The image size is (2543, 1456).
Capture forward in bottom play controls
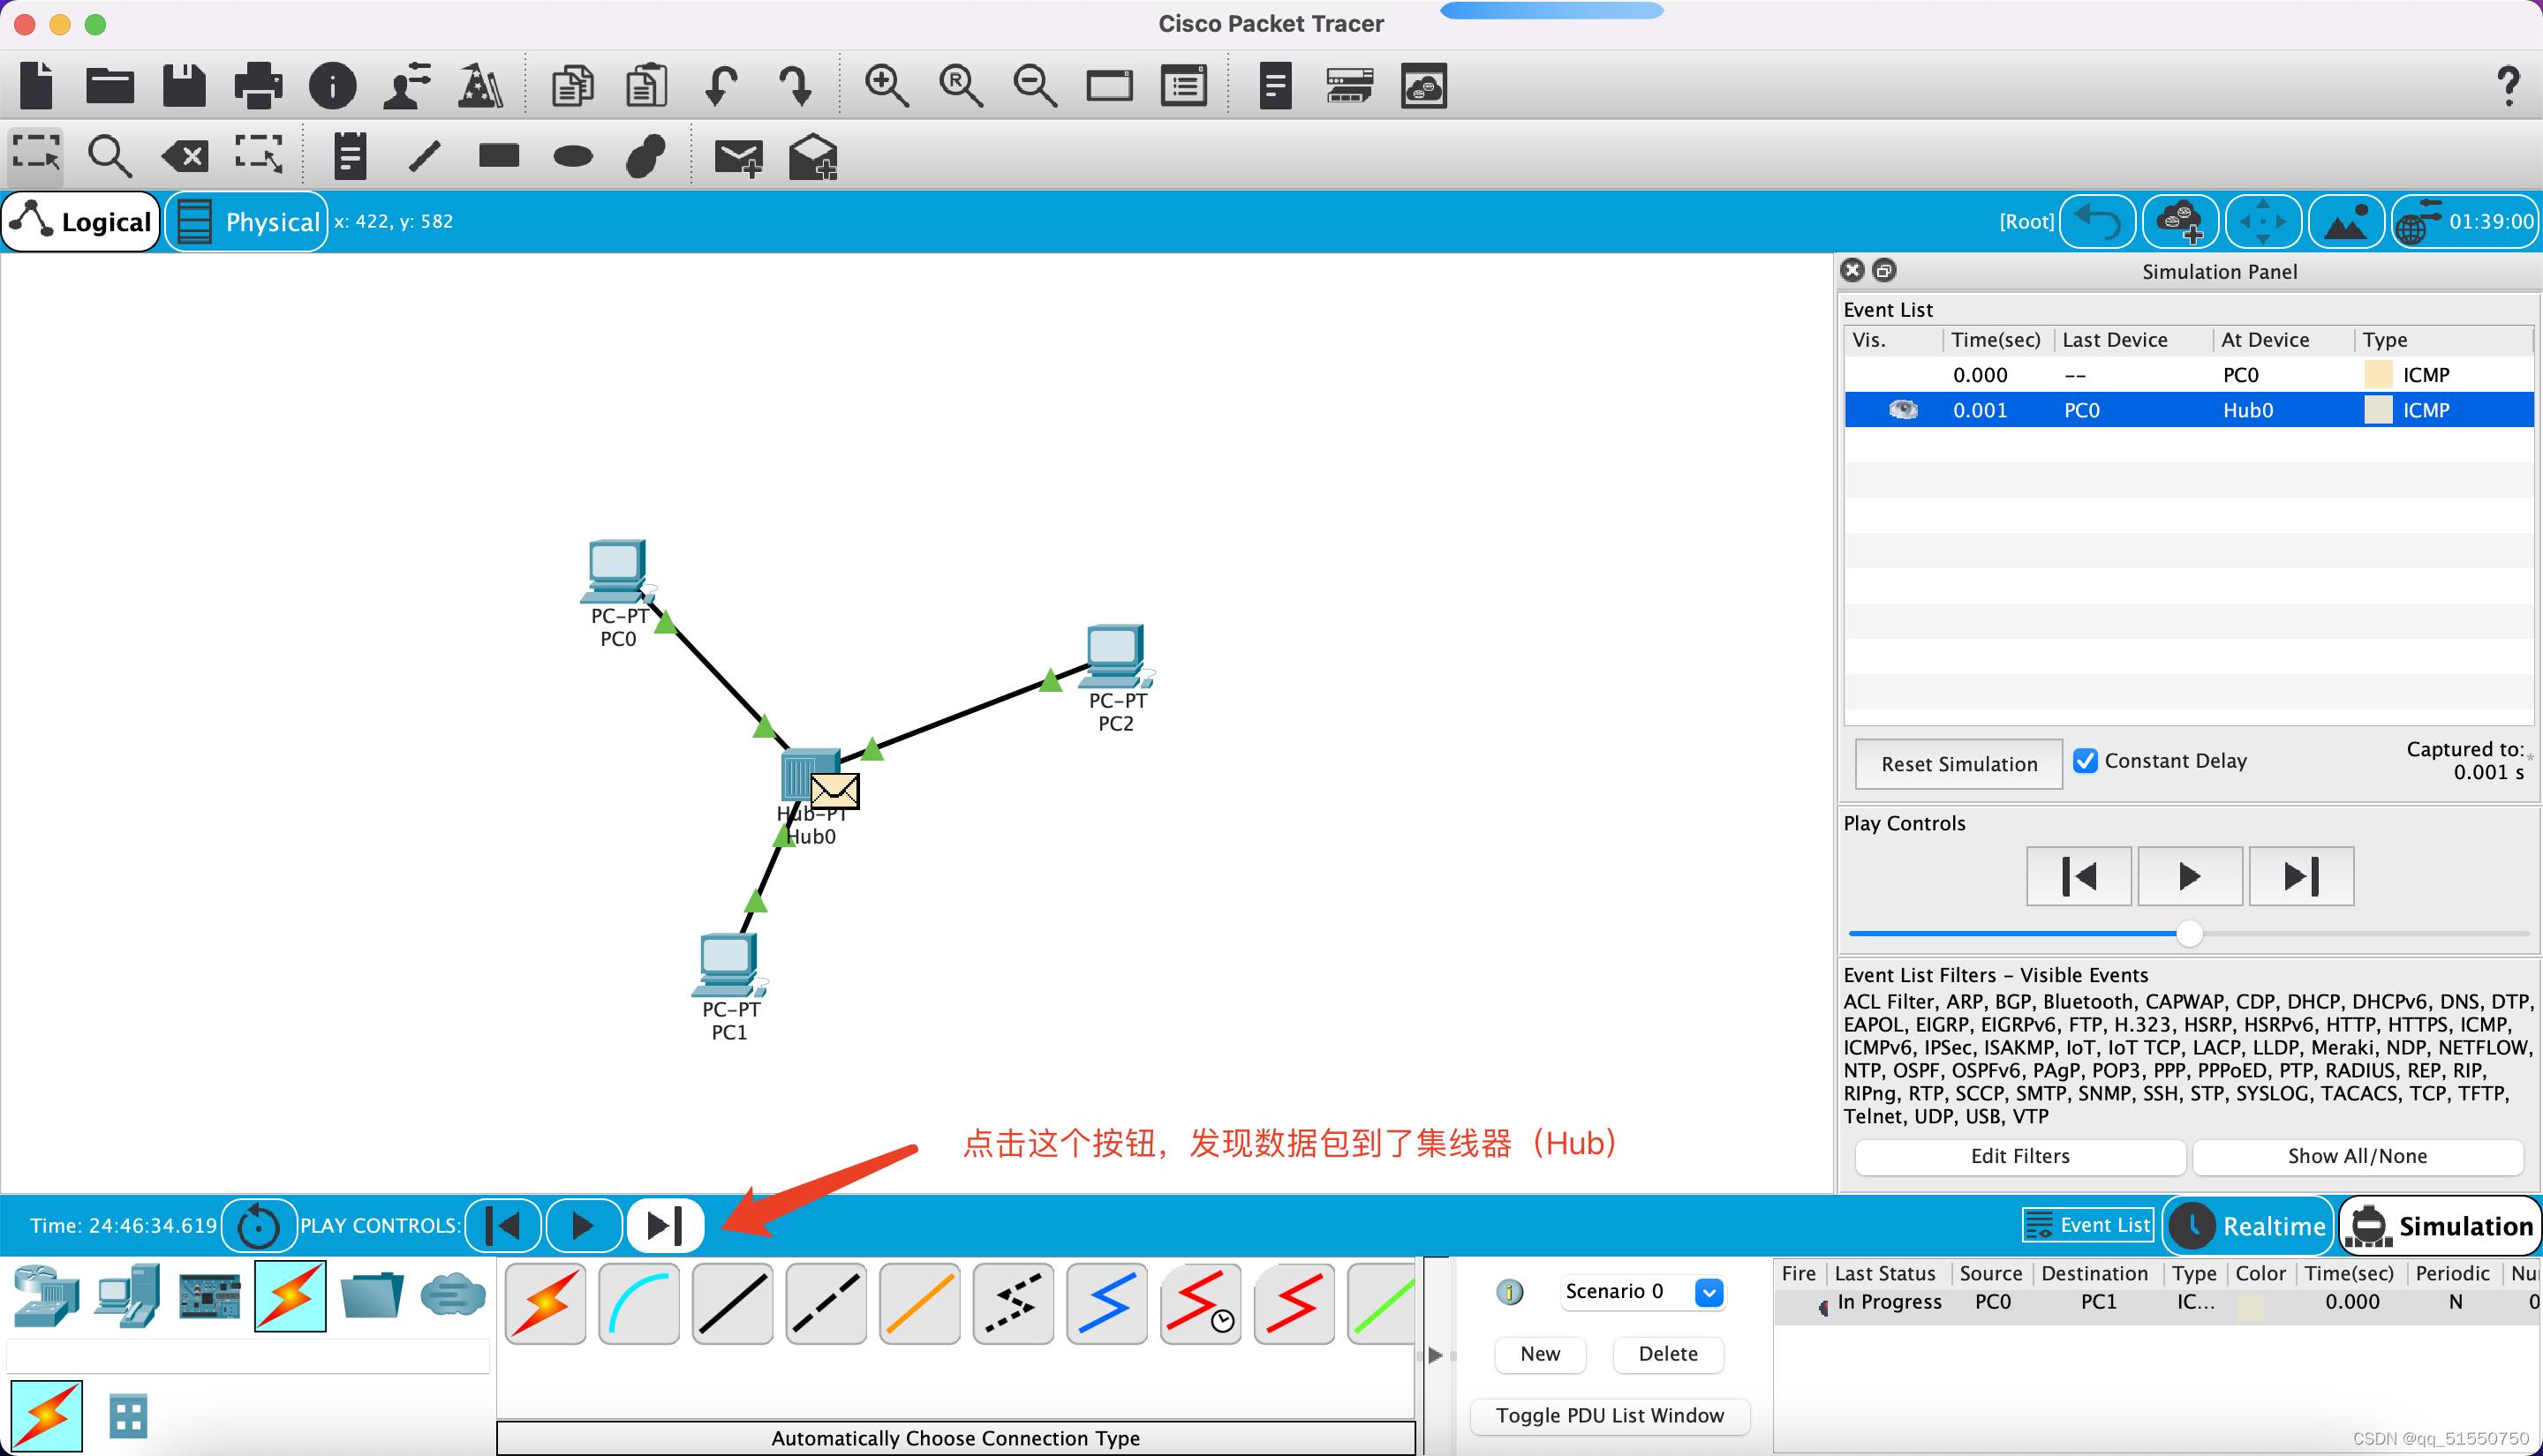pyautogui.click(x=665, y=1225)
